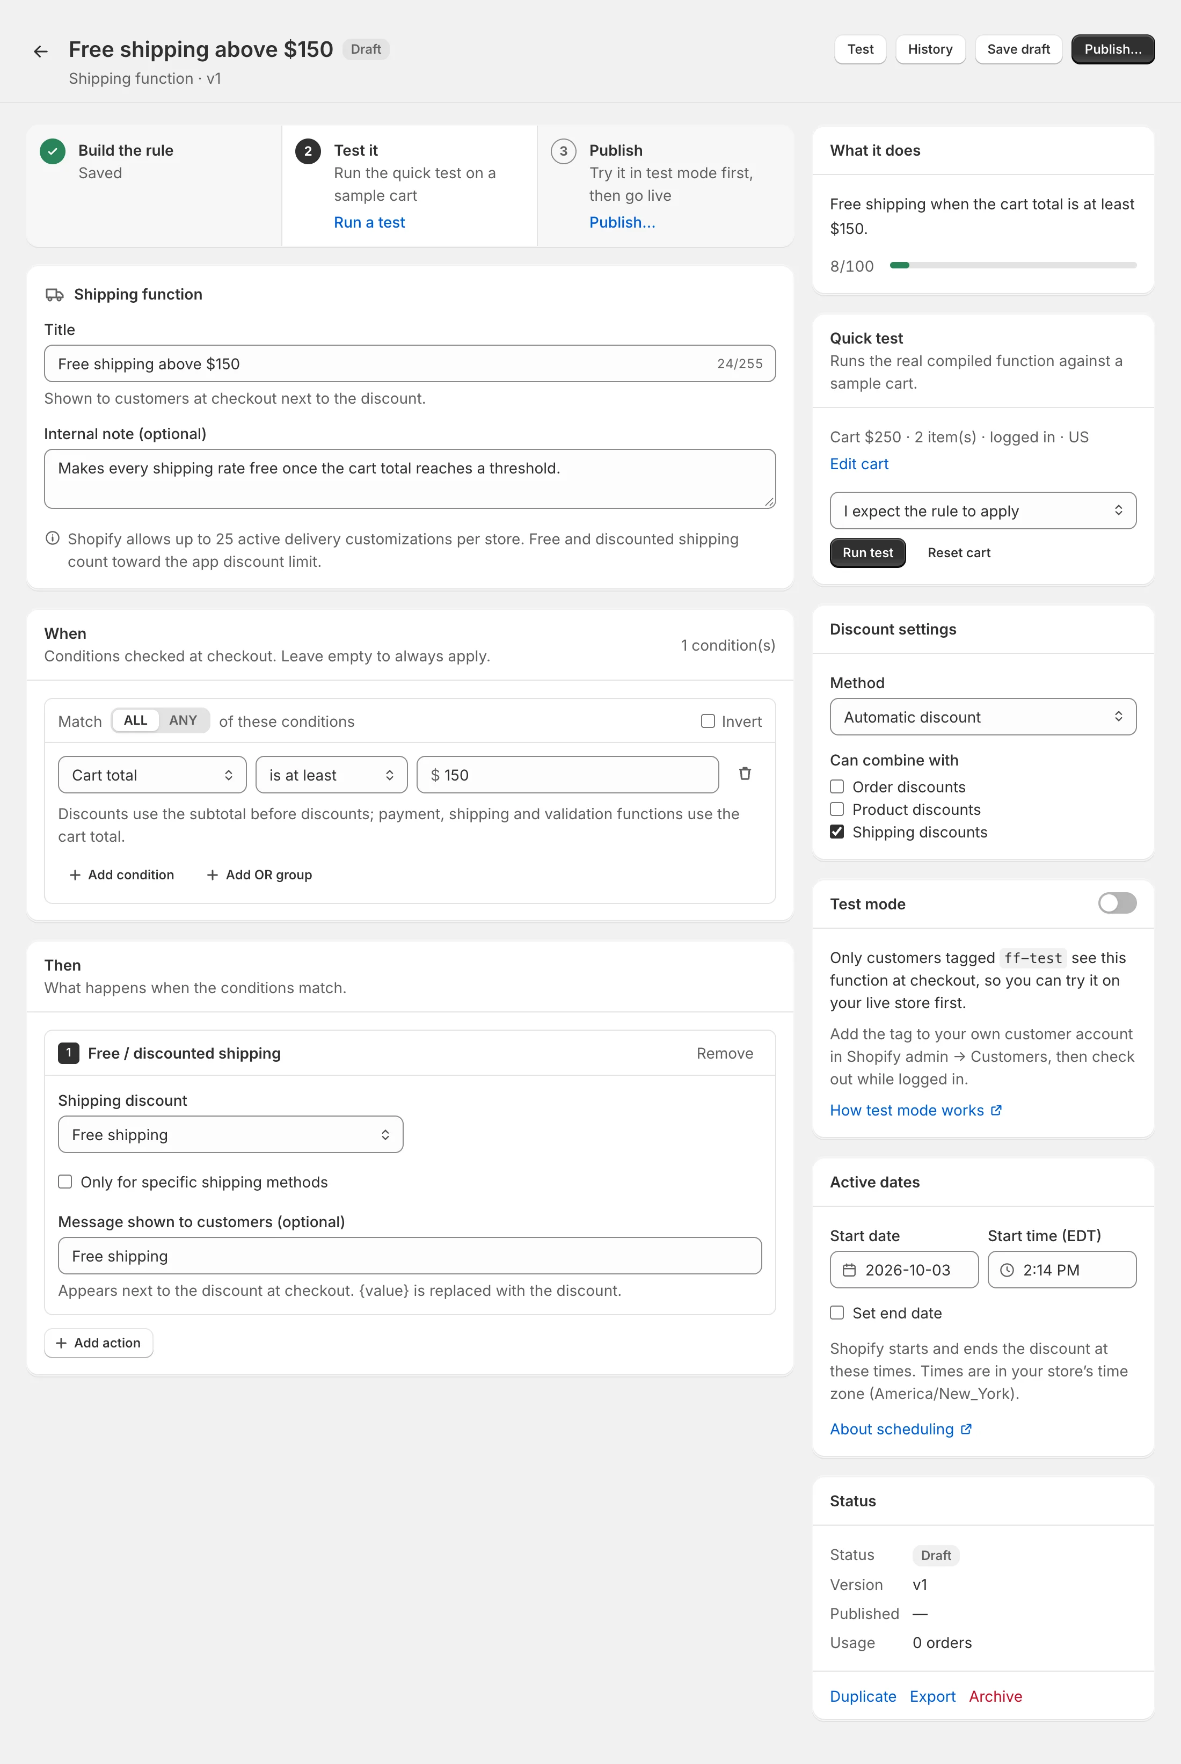Click the Archive link
1181x1764 pixels.
995,1696
